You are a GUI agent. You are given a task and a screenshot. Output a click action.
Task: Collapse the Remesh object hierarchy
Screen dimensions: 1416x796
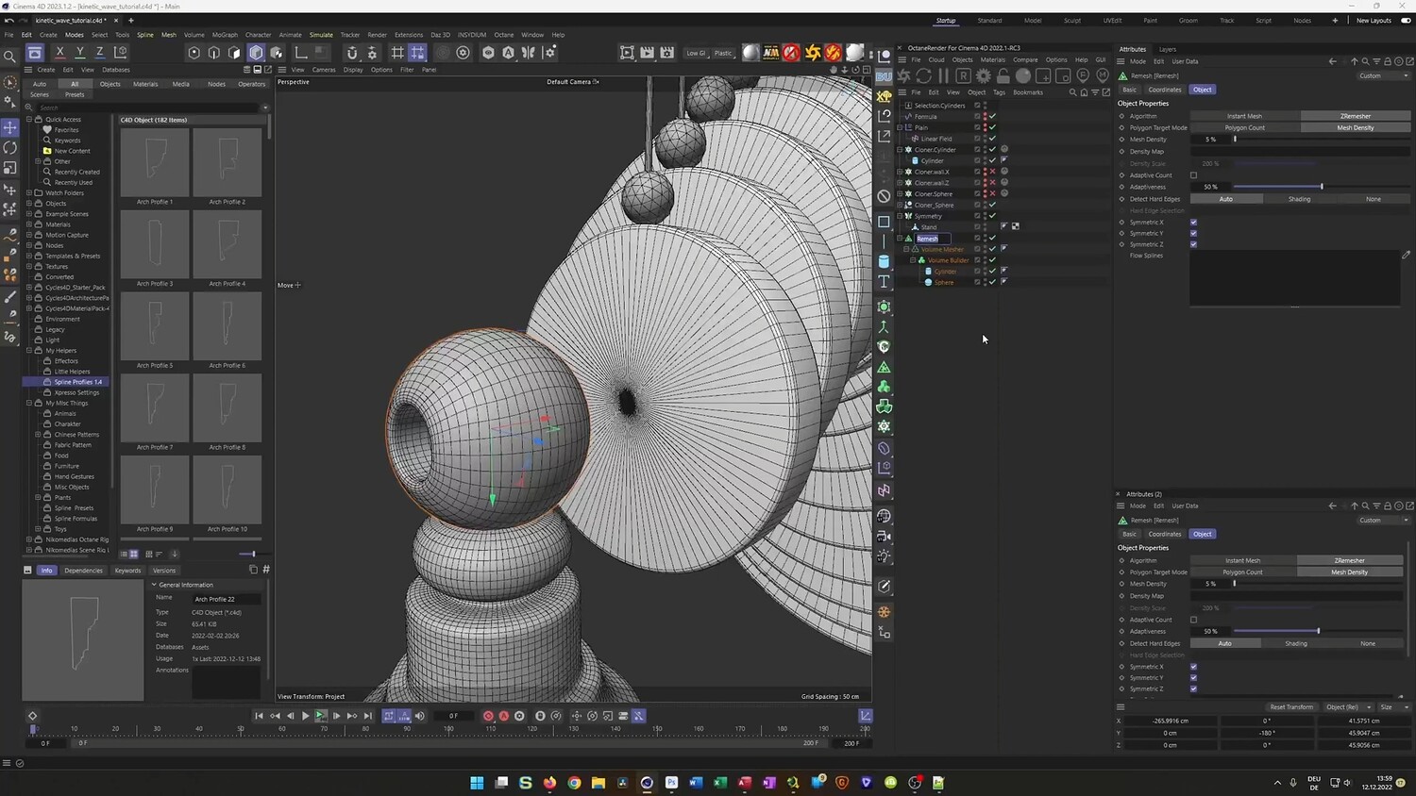point(901,239)
